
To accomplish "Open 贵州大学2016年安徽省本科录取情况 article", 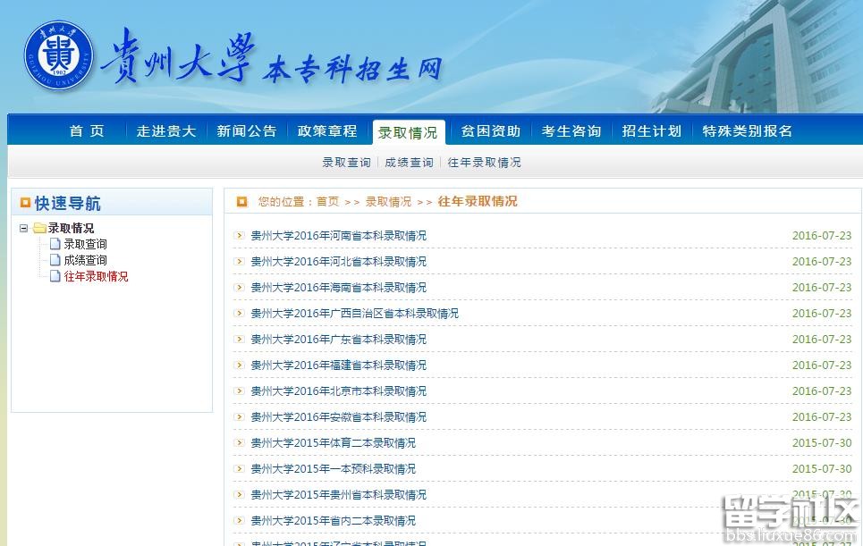I will click(338, 416).
